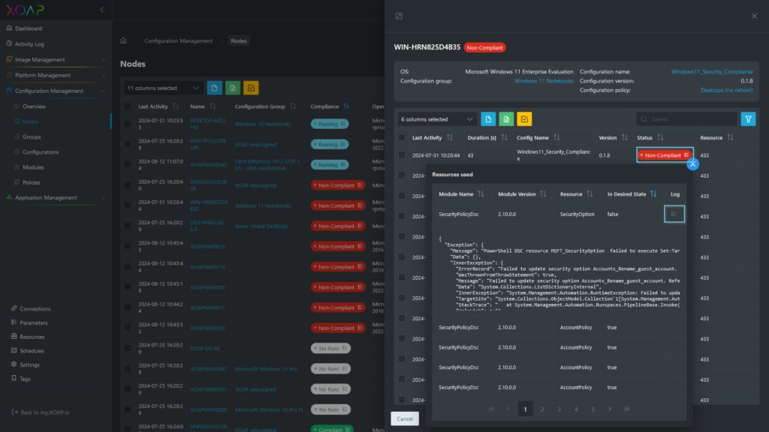Open Parameters in the sidebar

33,322
